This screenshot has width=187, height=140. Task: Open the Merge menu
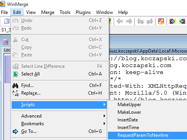(48, 12)
